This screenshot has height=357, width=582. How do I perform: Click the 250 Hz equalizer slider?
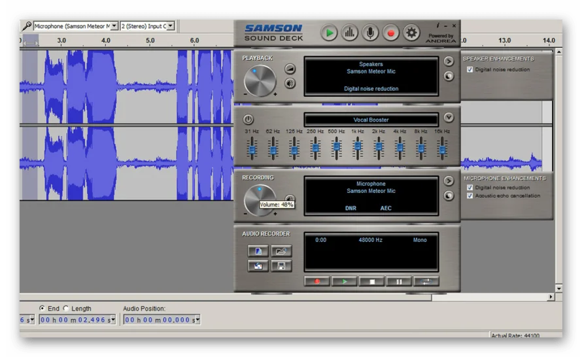click(x=315, y=148)
